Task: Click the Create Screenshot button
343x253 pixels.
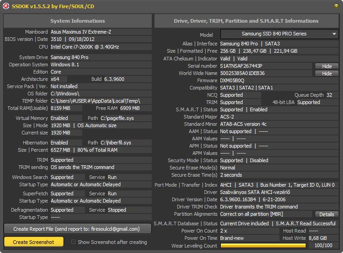Action: coord(34,242)
